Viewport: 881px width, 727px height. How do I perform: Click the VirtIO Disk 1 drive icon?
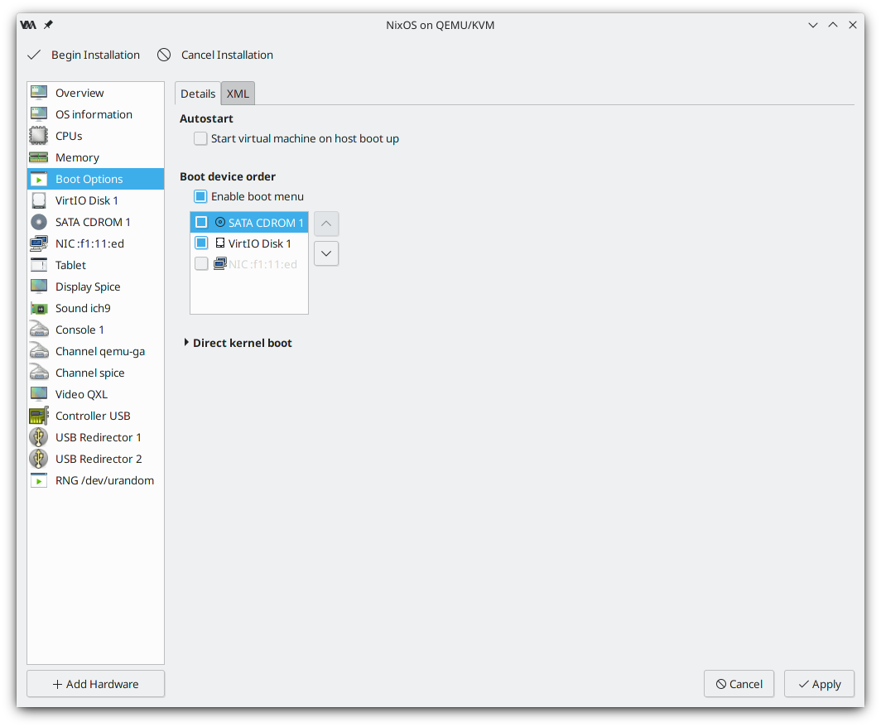(x=39, y=200)
